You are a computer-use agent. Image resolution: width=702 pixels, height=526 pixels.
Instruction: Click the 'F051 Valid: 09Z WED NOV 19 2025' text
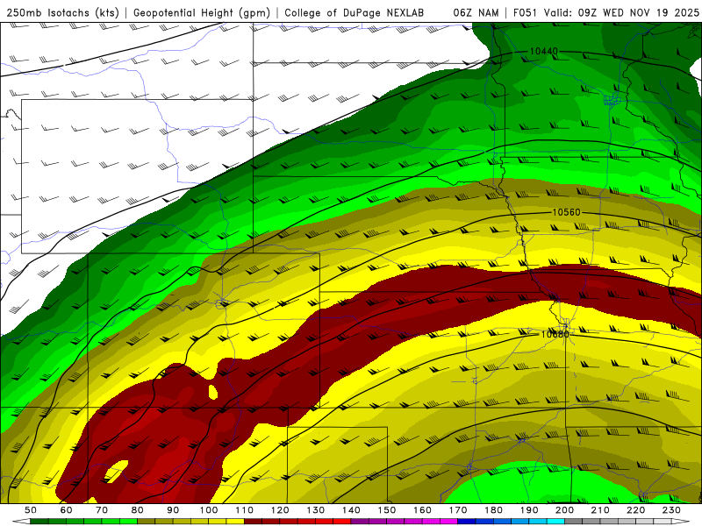coord(605,12)
